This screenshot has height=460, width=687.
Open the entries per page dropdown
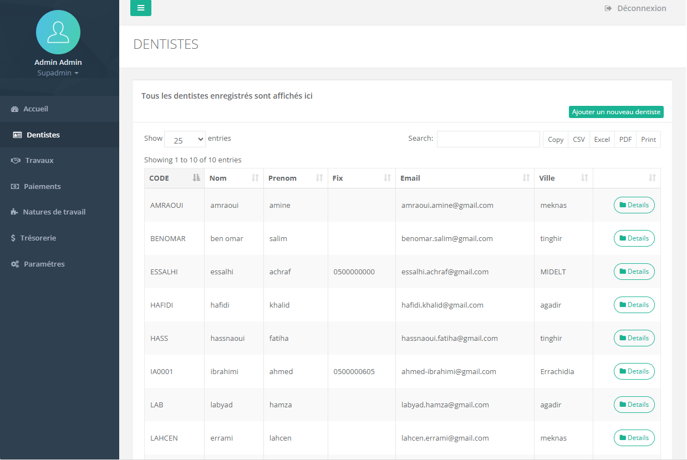click(185, 140)
